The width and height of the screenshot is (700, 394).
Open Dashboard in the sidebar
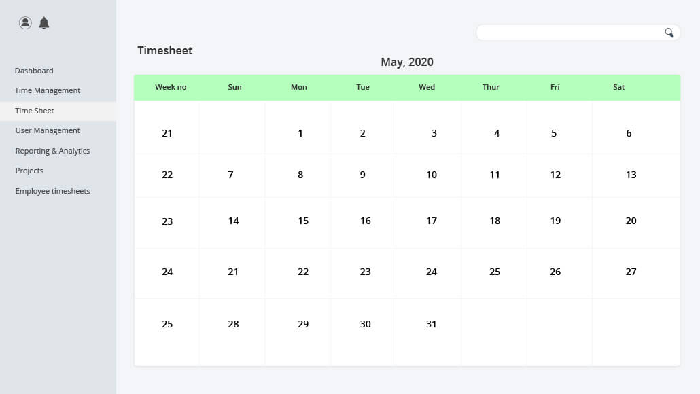[x=34, y=71]
